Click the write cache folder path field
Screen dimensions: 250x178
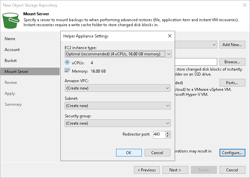[196, 62]
